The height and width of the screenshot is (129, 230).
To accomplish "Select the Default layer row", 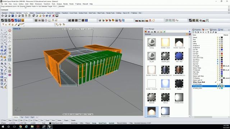I will point(211,37).
